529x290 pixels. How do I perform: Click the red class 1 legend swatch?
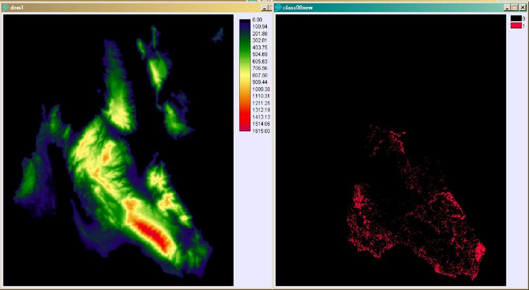[516, 26]
